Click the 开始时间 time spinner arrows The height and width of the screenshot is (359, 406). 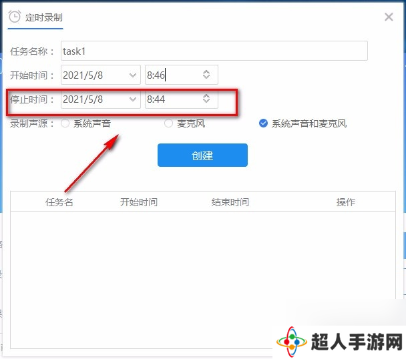pyautogui.click(x=206, y=75)
